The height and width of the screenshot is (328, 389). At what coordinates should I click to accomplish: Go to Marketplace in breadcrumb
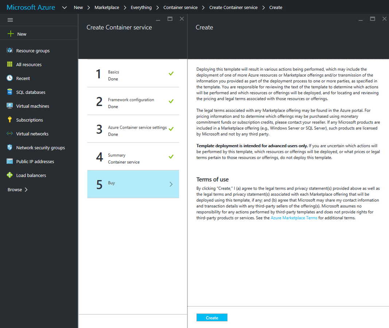point(107,7)
